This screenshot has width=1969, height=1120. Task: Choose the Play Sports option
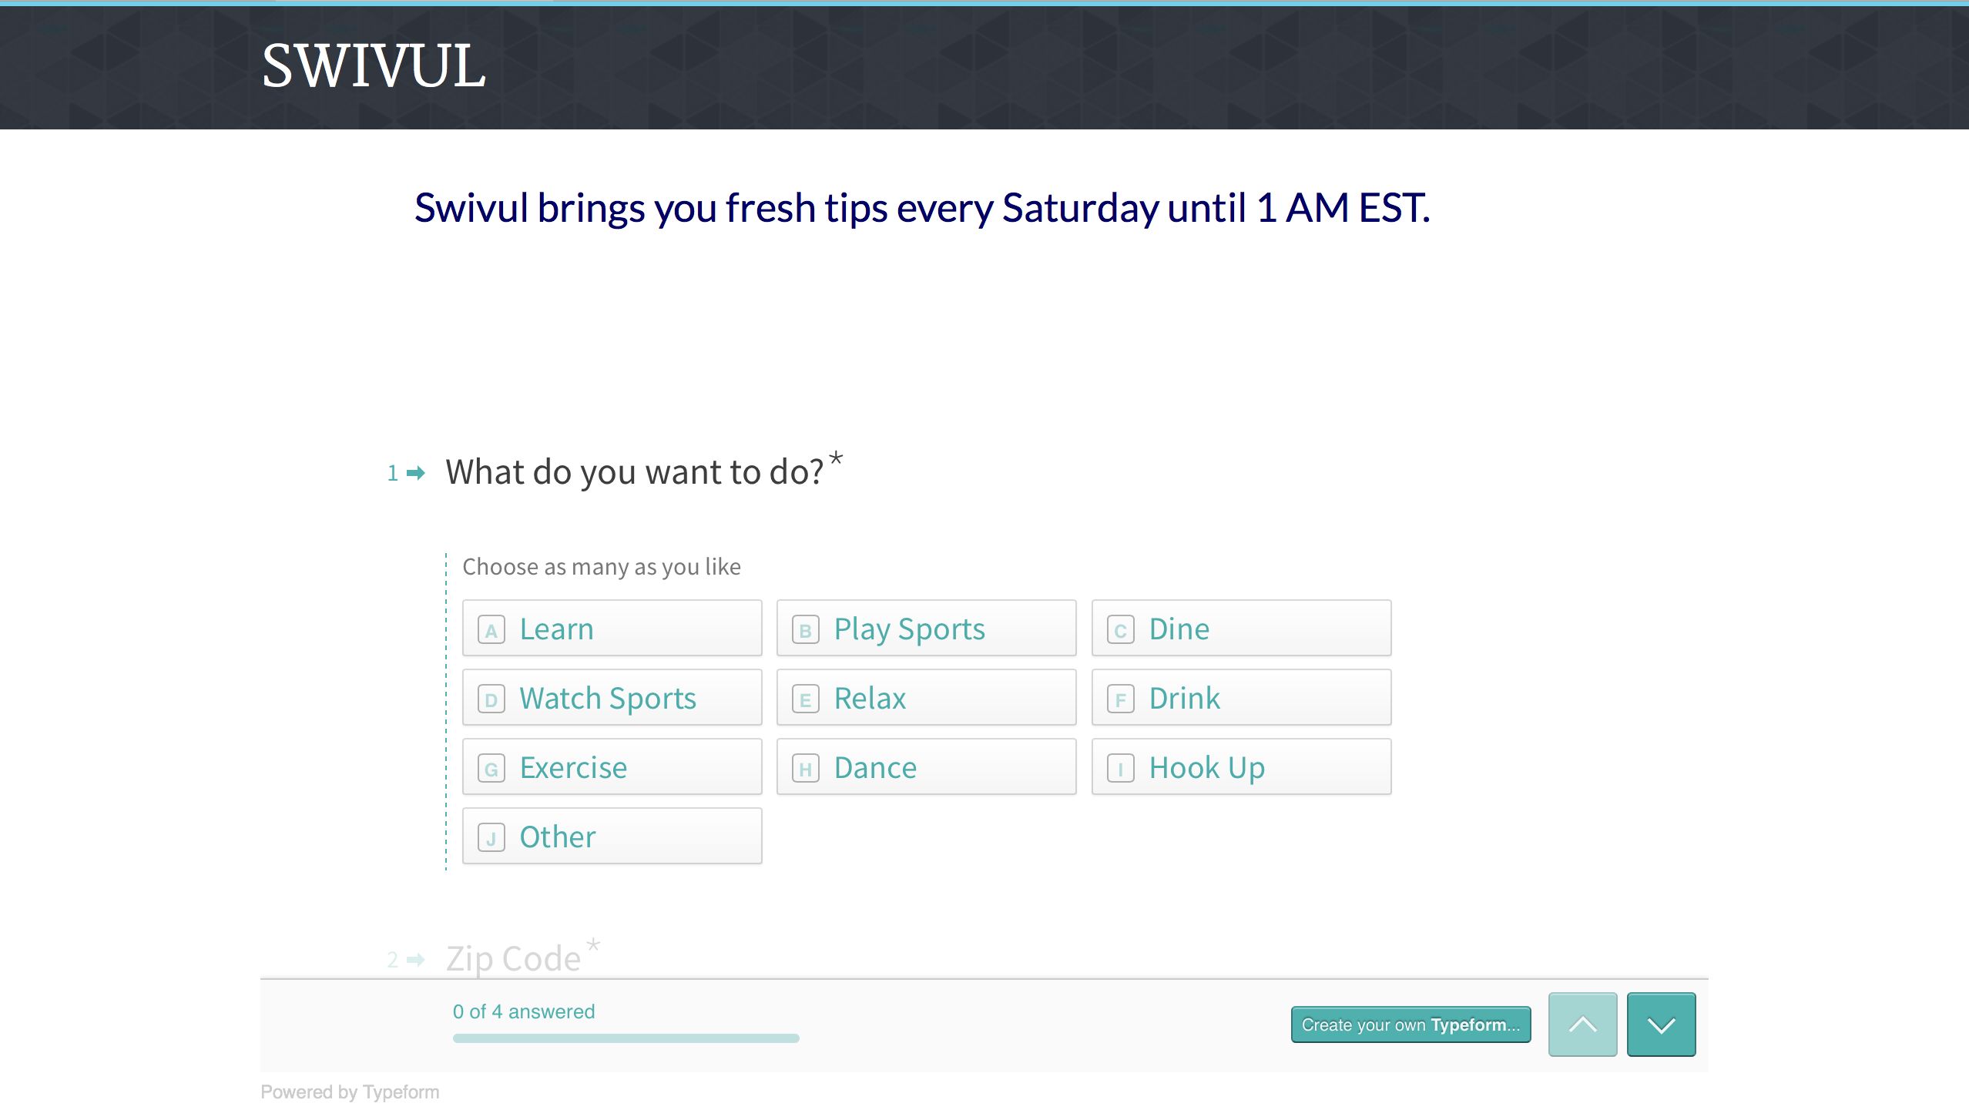(926, 629)
